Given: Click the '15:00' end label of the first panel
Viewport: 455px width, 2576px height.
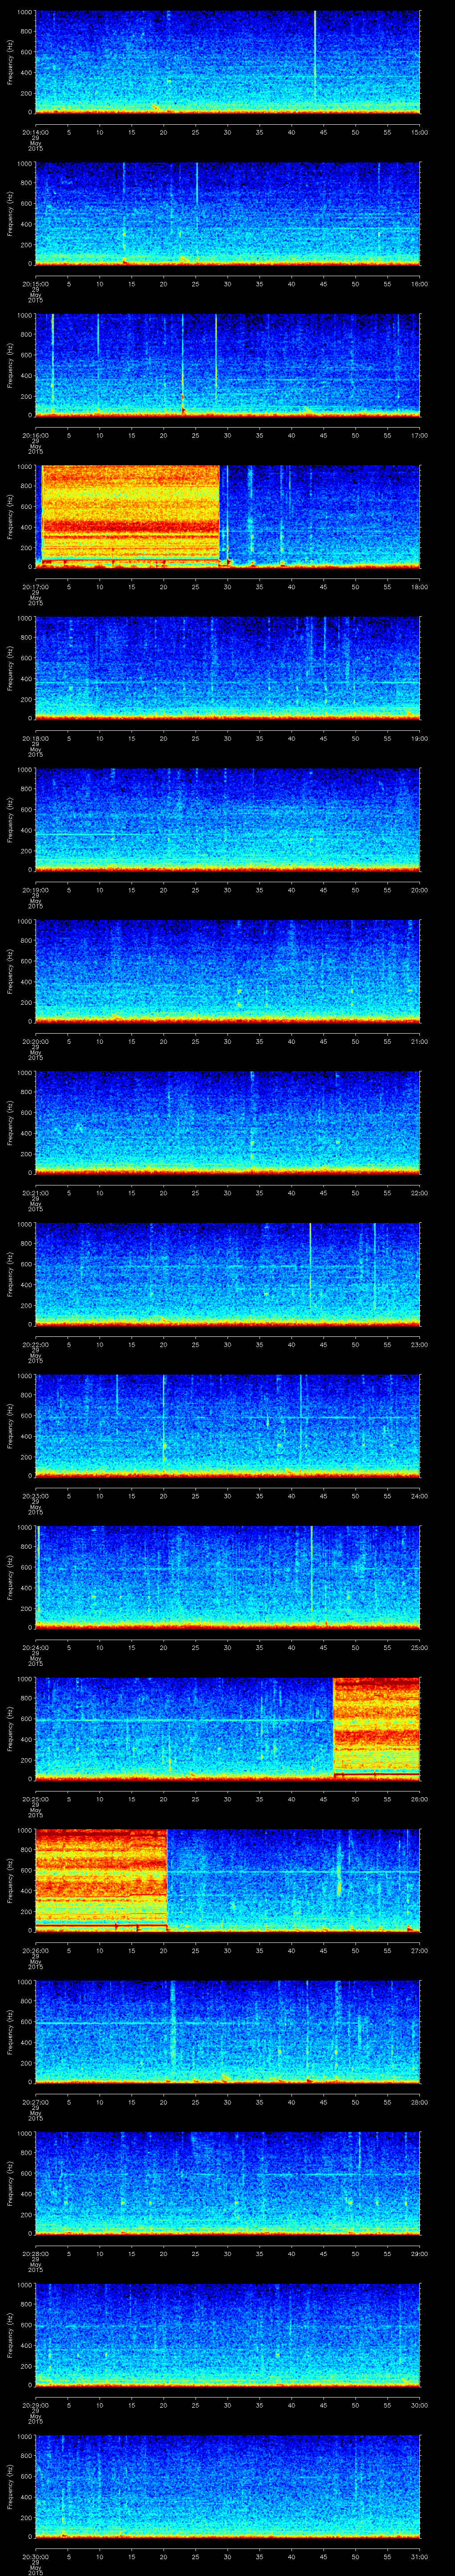Looking at the screenshot, I should [419, 131].
